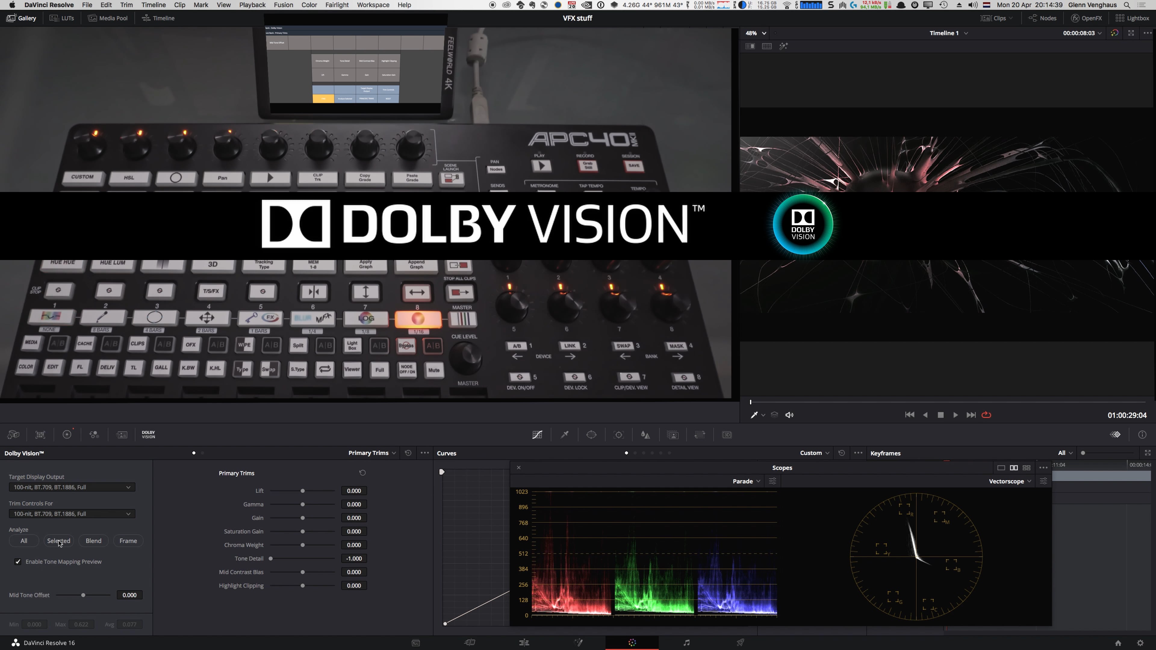Click the Deliver page icon
The height and width of the screenshot is (650, 1156).
coord(740,642)
